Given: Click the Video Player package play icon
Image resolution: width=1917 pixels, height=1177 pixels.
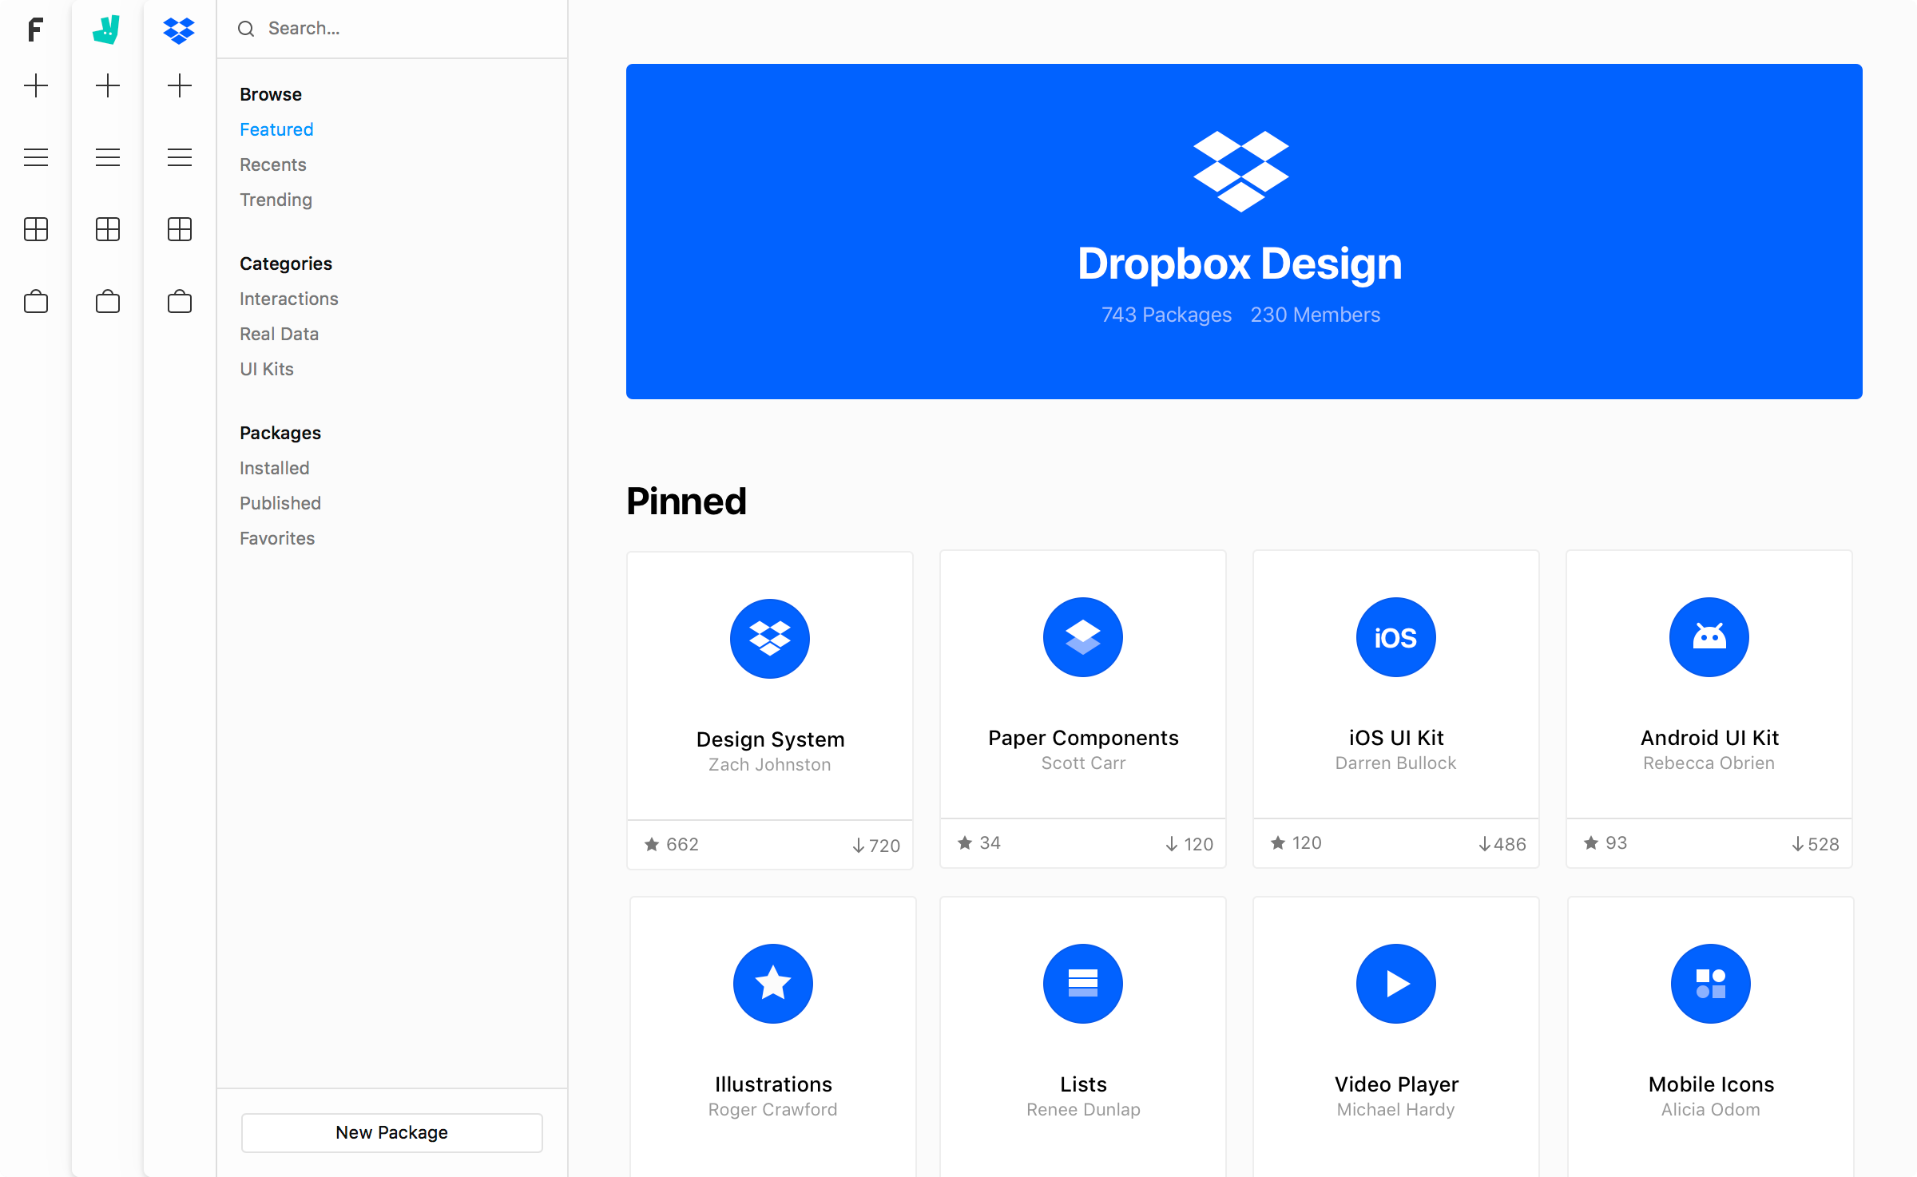Looking at the screenshot, I should tap(1395, 983).
